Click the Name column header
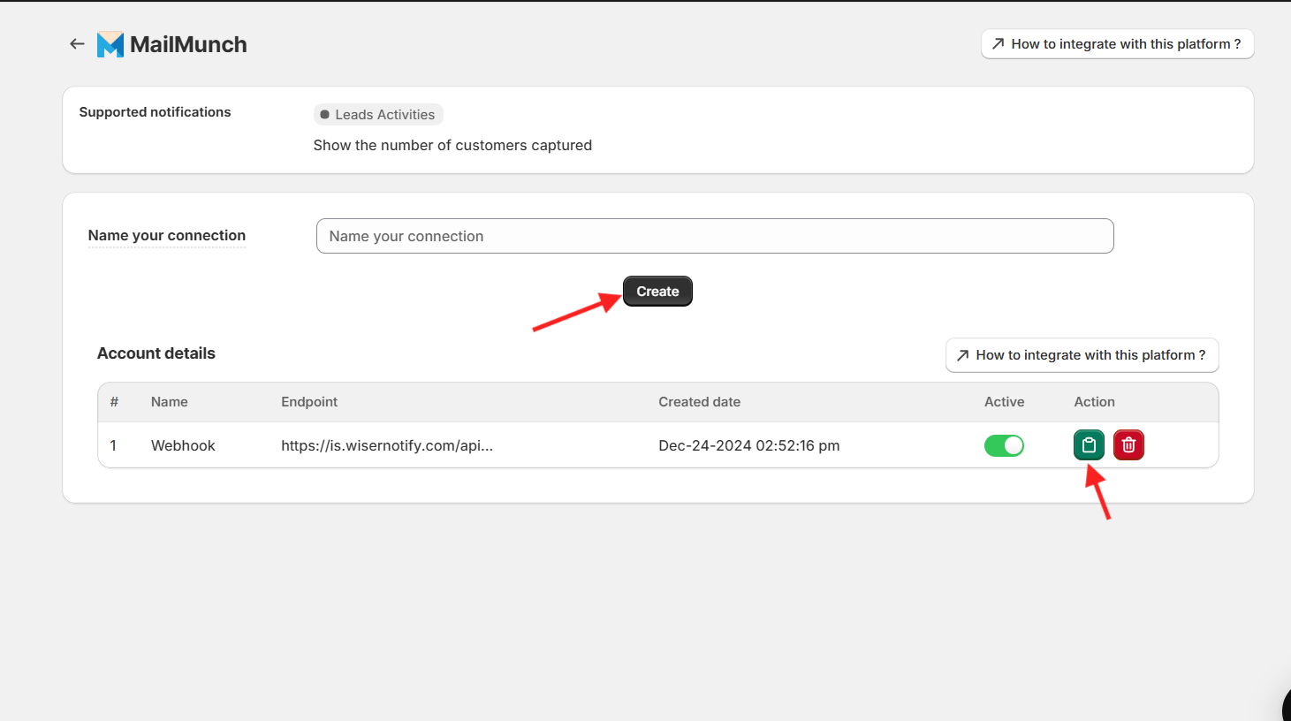Screen dimensions: 1291x721 point(170,402)
